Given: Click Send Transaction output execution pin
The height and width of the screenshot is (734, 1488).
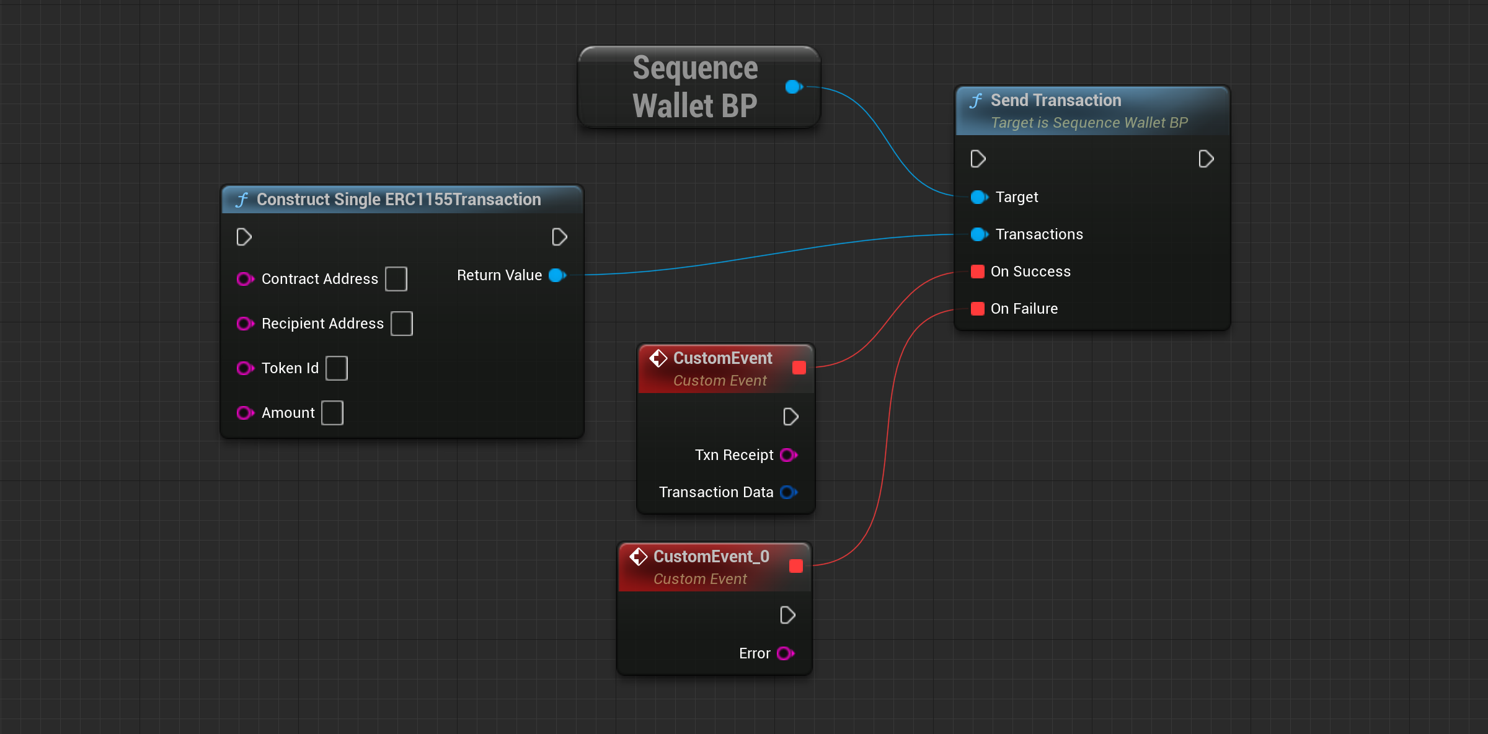Looking at the screenshot, I should (1206, 159).
